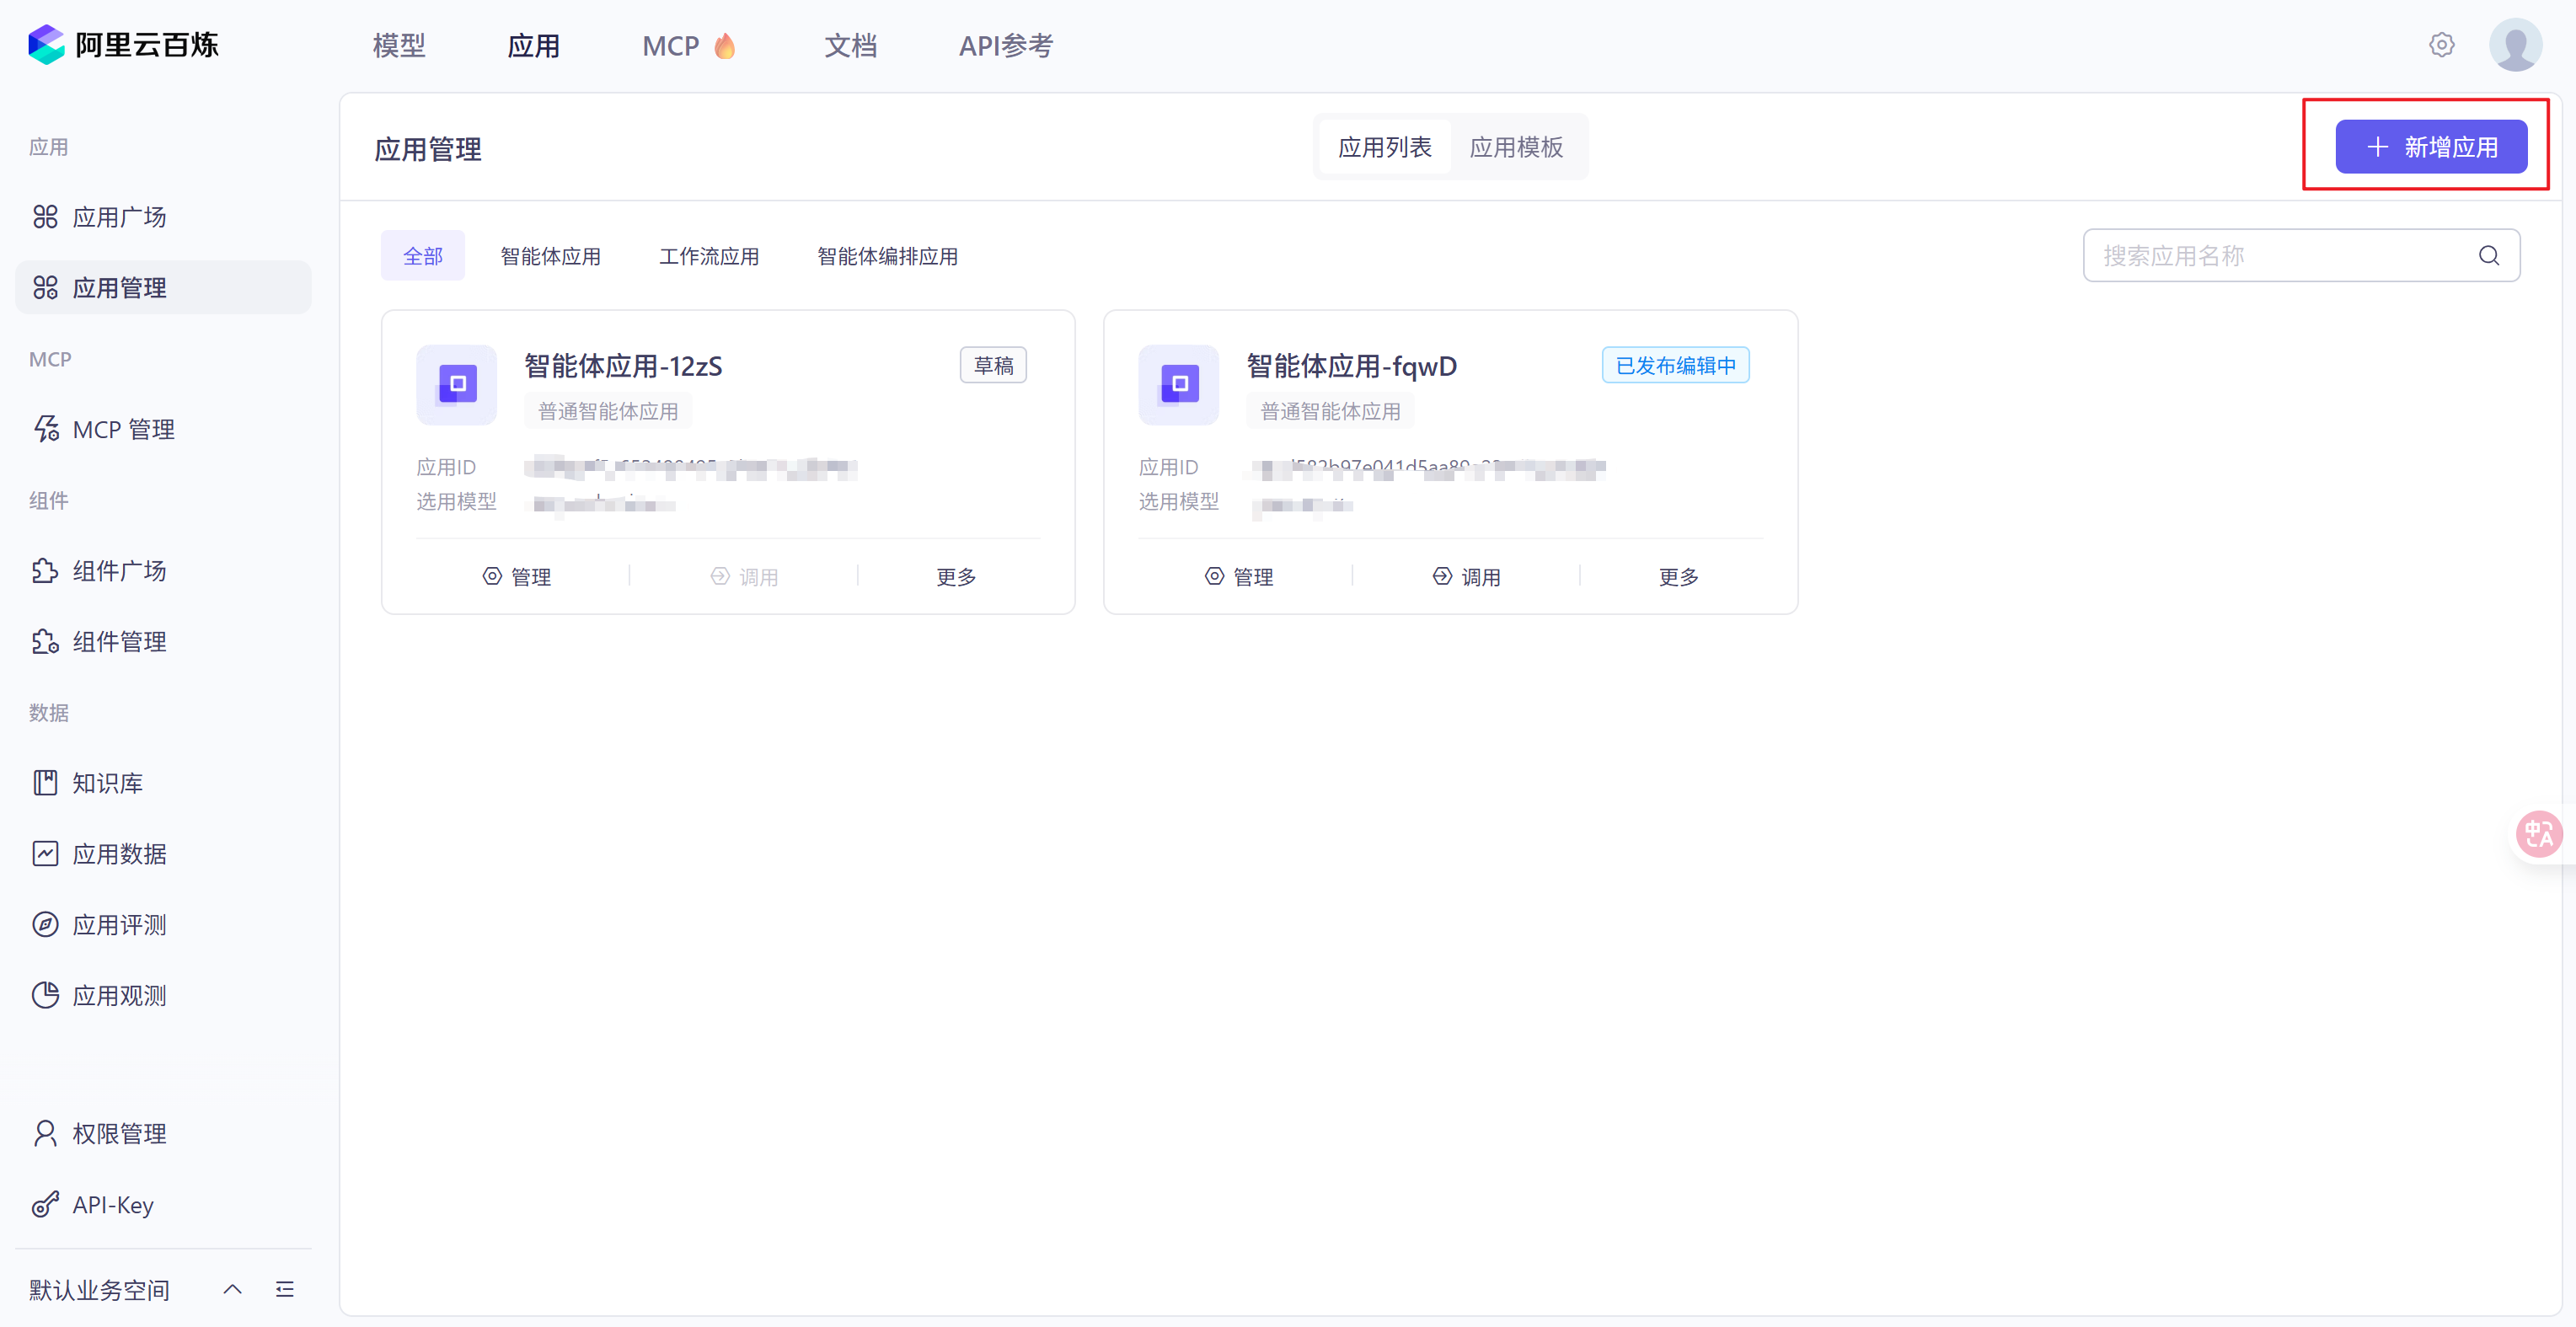
Task: Click the 智能体应用-12zS app icon
Action: tap(457, 384)
